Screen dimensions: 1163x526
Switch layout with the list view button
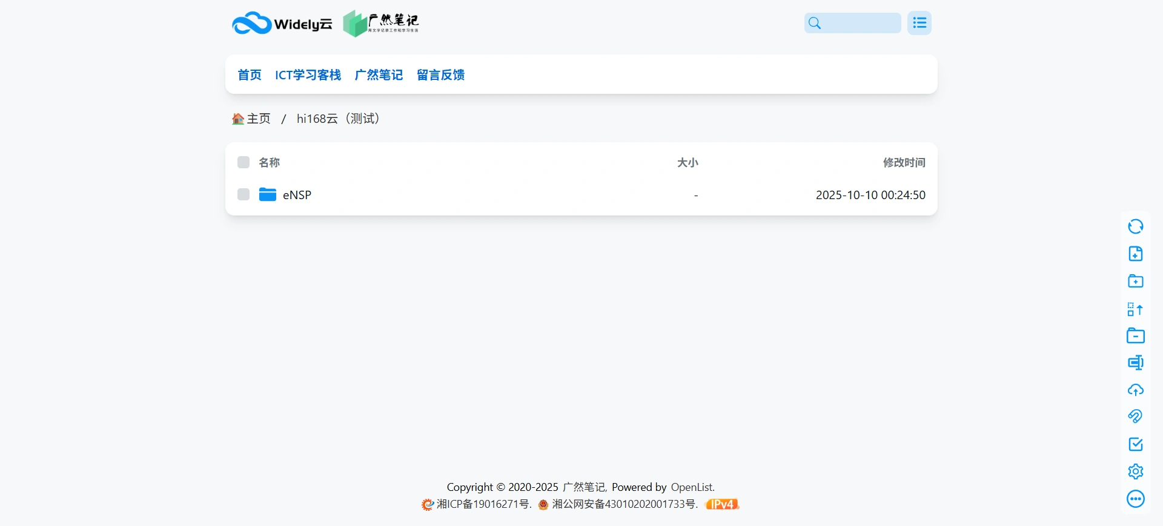(x=919, y=23)
